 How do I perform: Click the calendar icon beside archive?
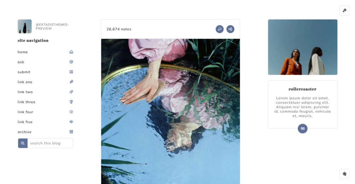tap(71, 132)
